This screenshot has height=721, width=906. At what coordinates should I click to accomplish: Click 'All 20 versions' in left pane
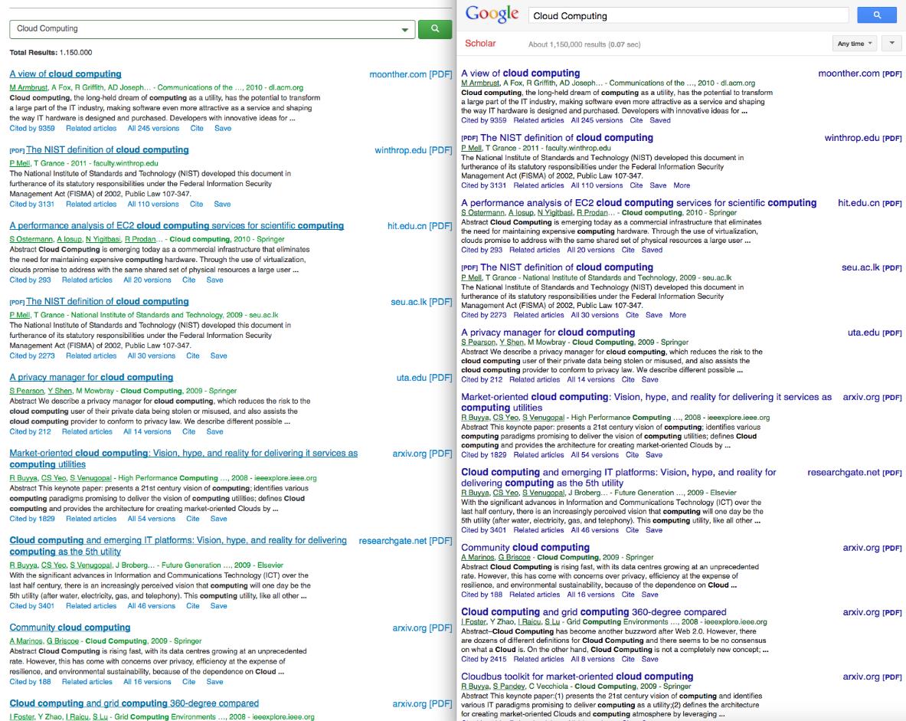tap(147, 280)
